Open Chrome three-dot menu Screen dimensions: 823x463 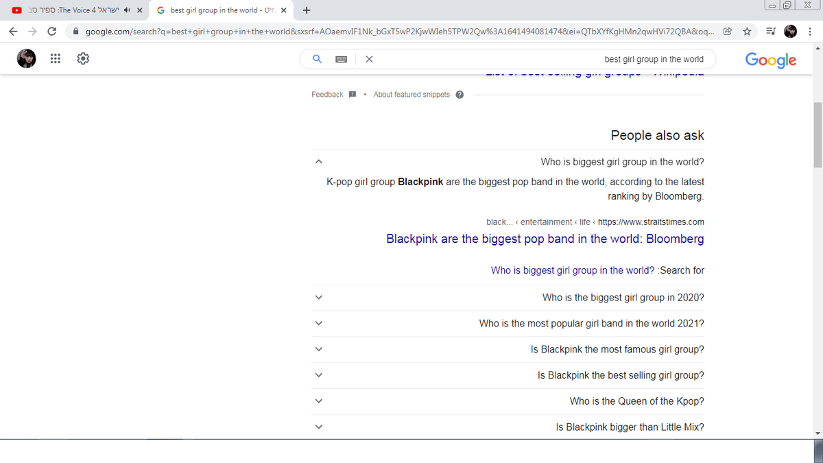pos(811,32)
